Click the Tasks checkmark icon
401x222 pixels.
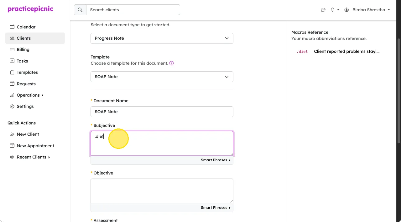[x=12, y=61]
